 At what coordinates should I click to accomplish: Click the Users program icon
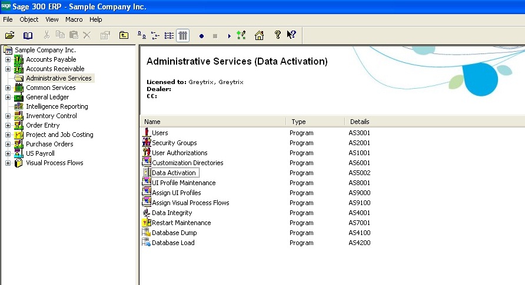pyautogui.click(x=147, y=132)
